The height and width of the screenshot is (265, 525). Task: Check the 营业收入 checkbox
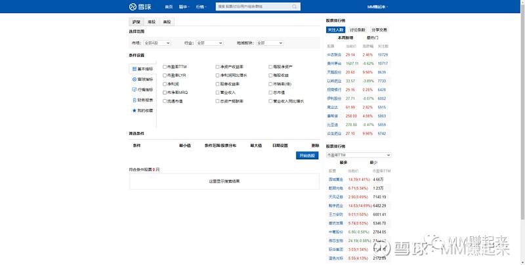(217, 92)
